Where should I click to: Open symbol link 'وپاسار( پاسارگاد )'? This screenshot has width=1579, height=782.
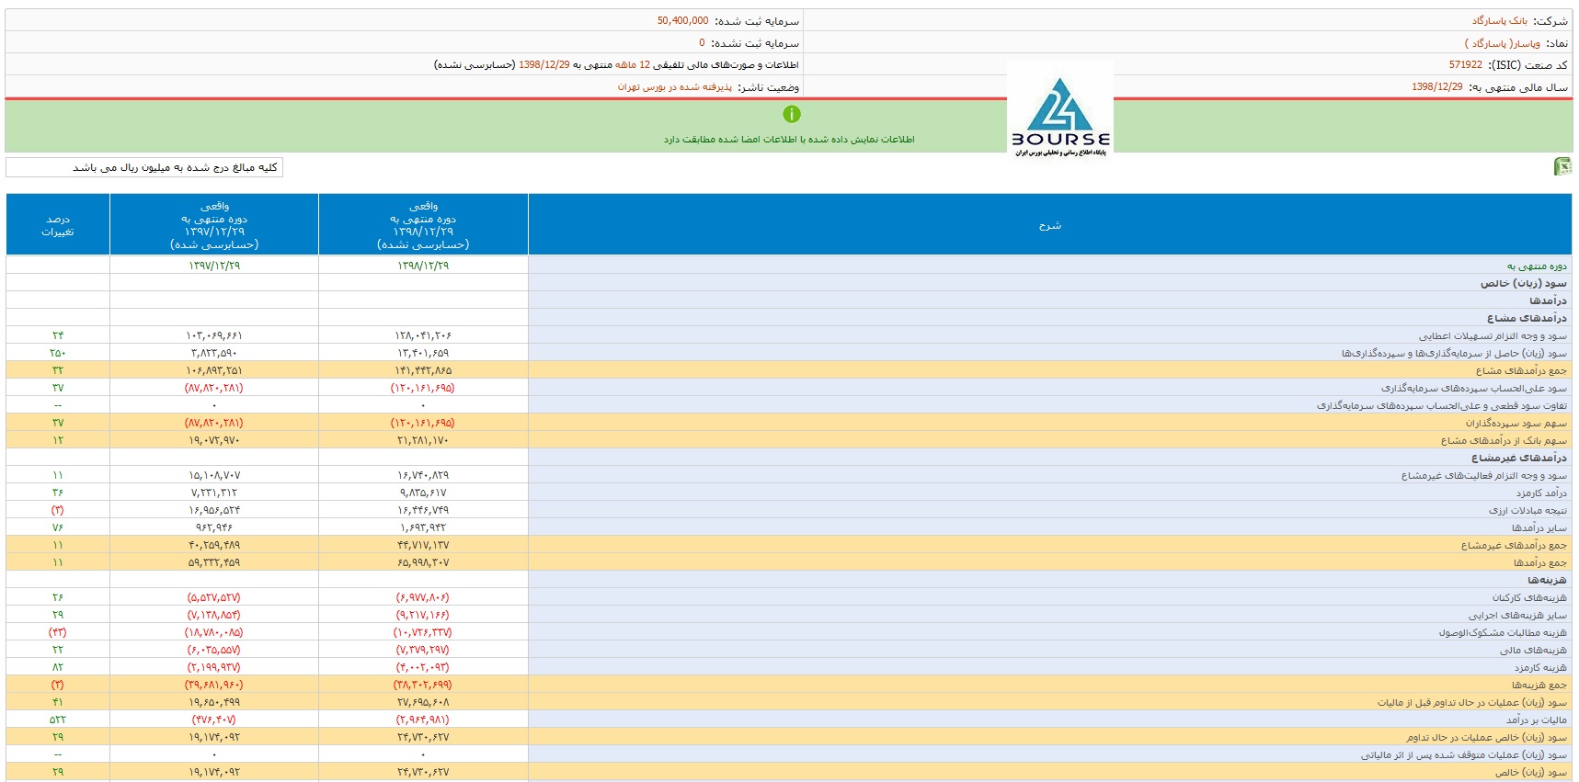[x=1503, y=43]
